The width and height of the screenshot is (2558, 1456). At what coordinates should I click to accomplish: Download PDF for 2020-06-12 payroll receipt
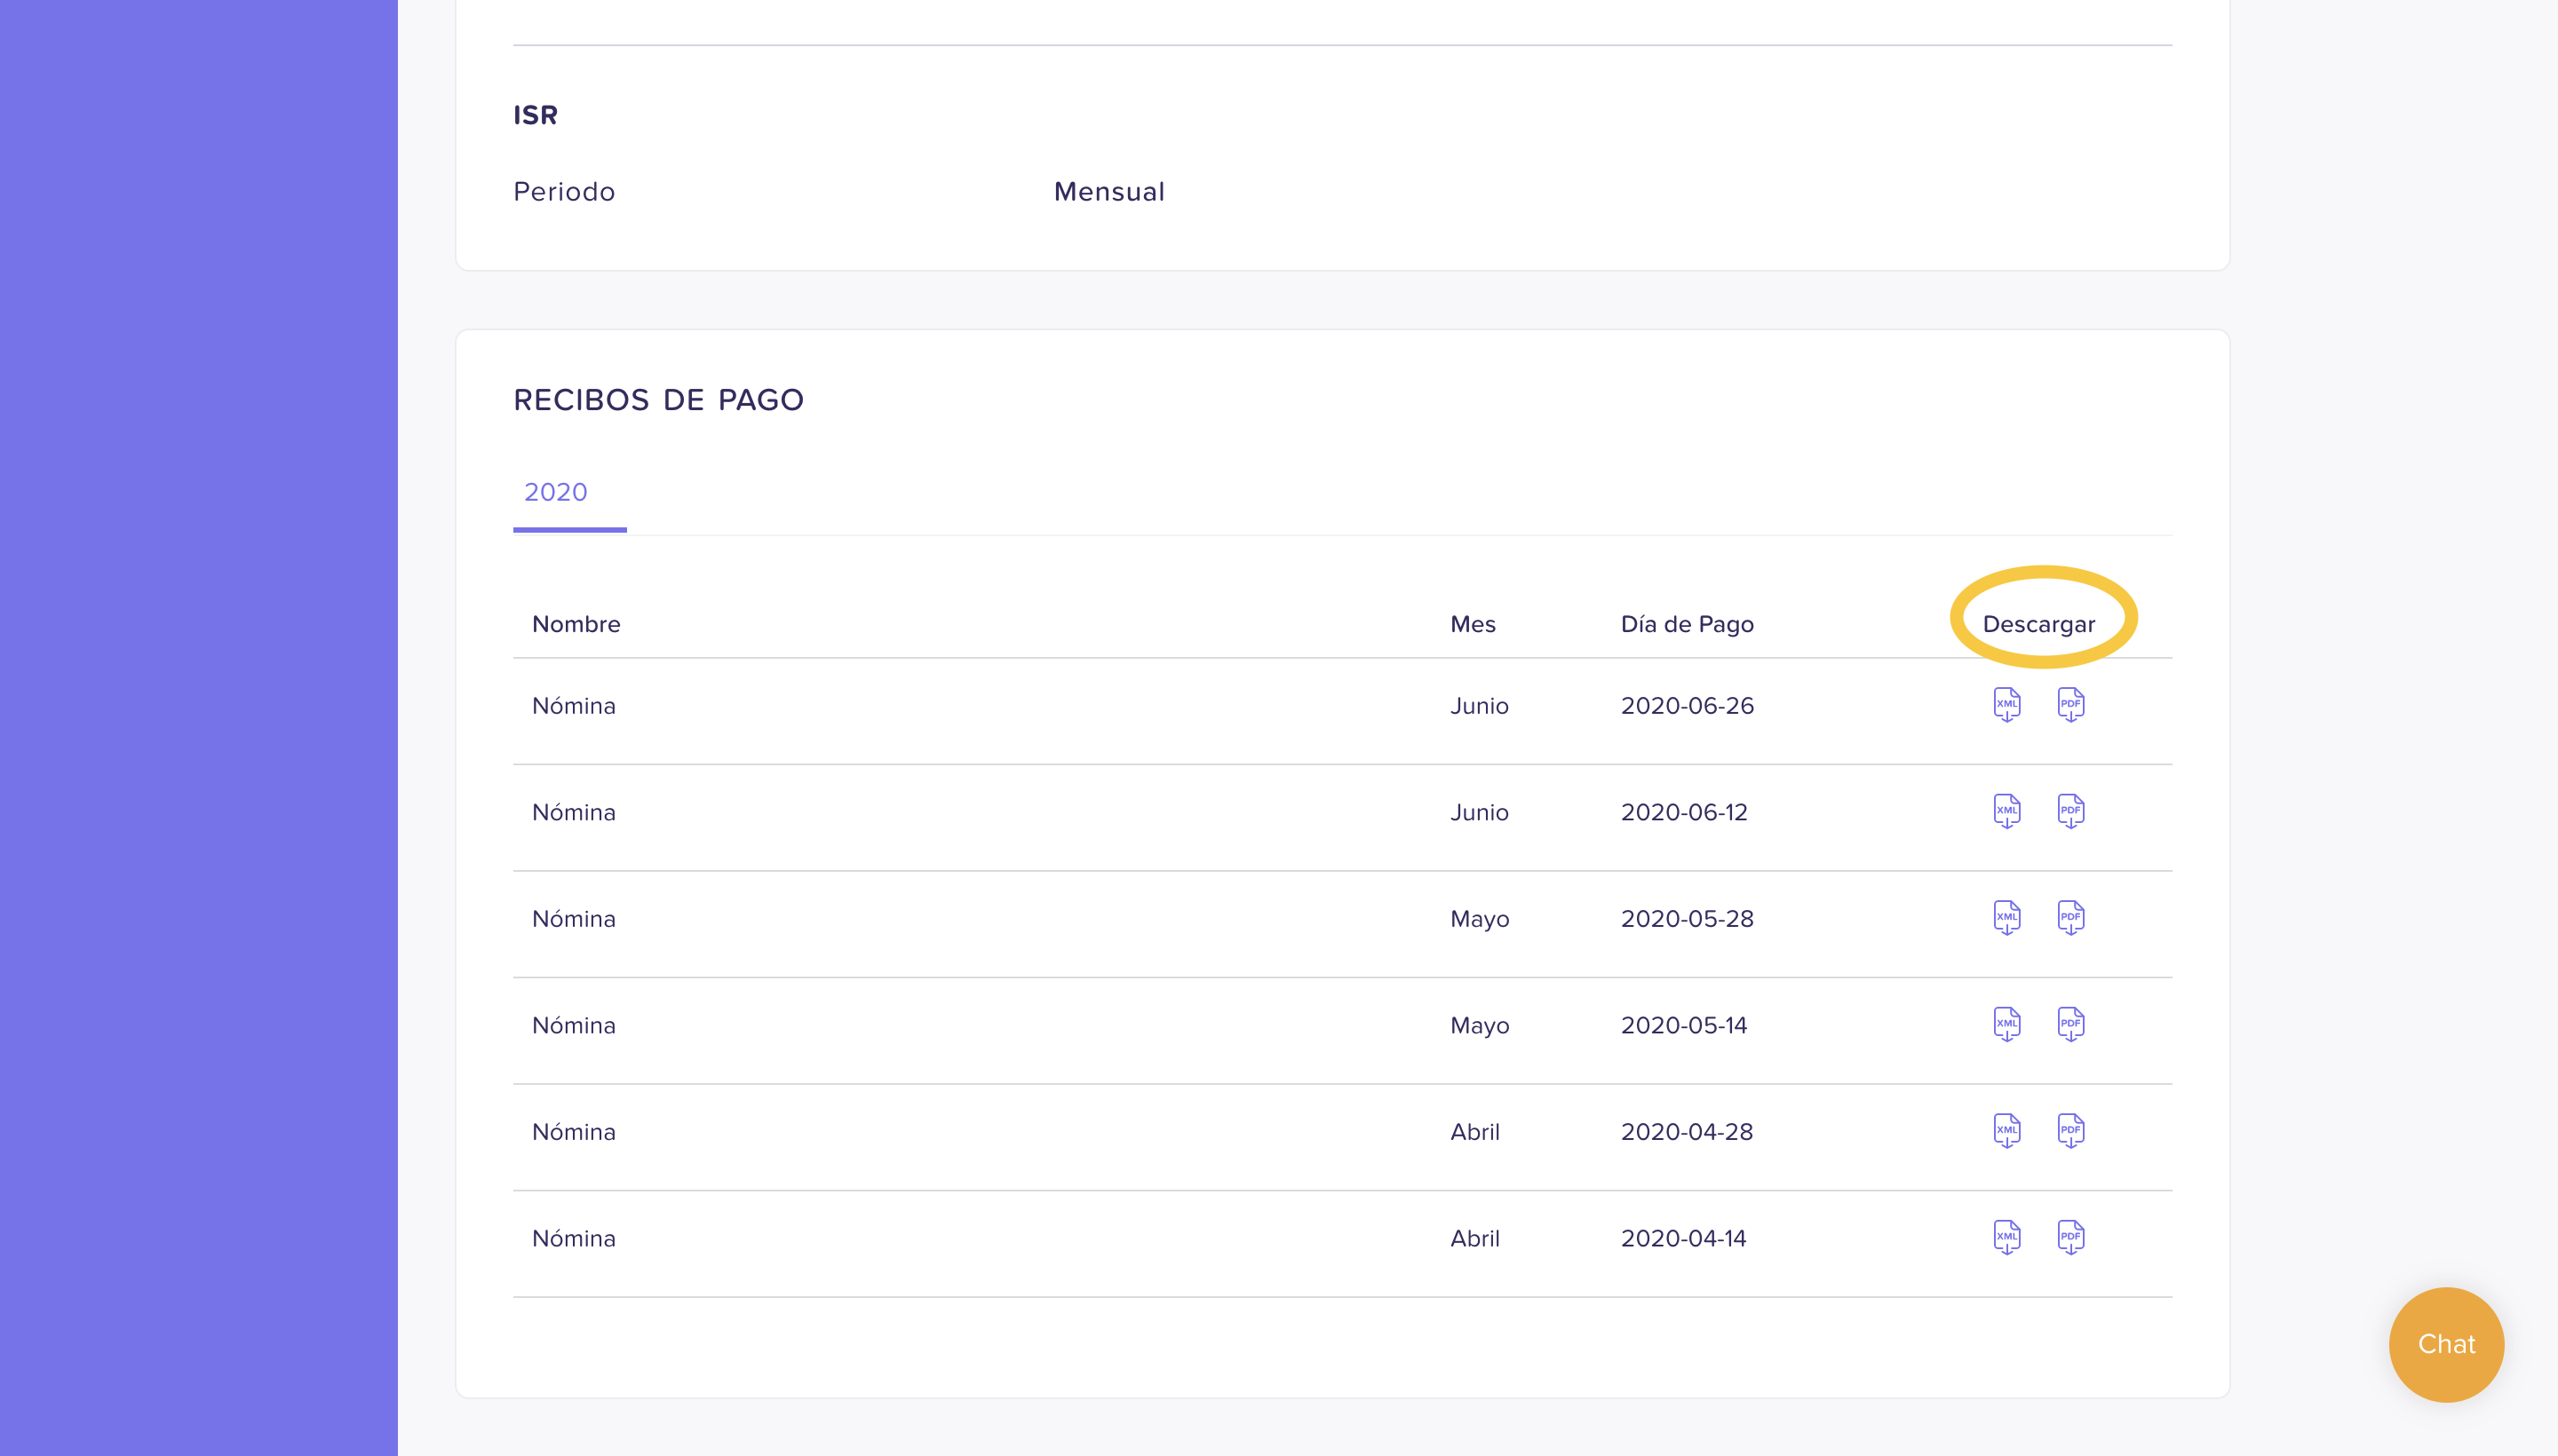pyautogui.click(x=2070, y=811)
